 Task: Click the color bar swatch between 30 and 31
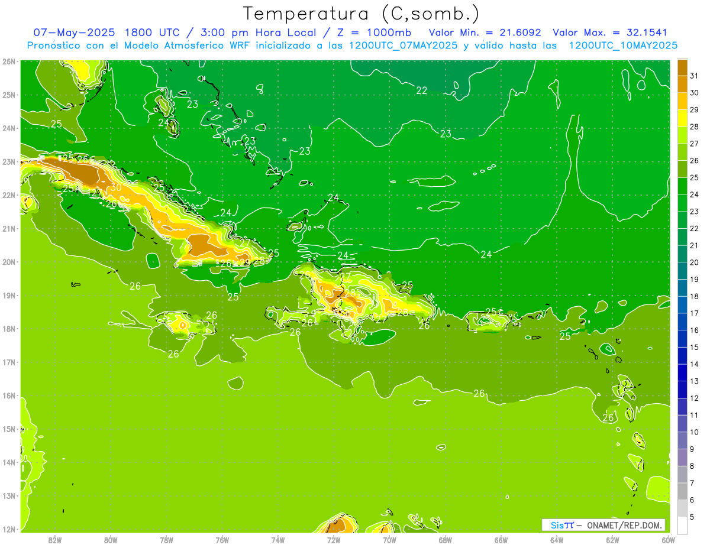tap(683, 84)
